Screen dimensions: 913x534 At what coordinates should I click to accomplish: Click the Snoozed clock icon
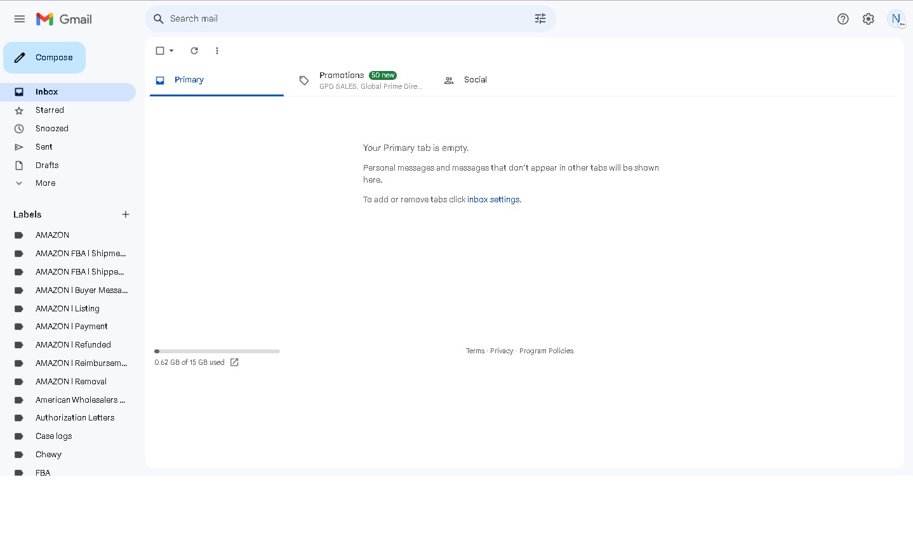click(x=19, y=129)
